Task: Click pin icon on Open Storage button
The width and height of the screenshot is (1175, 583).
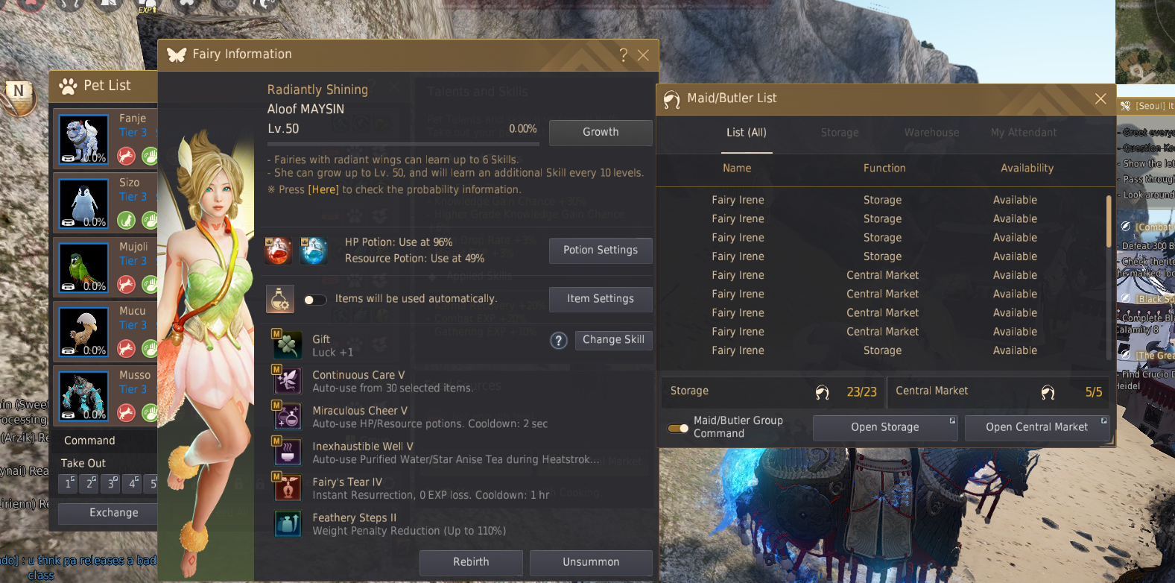Action: (952, 421)
